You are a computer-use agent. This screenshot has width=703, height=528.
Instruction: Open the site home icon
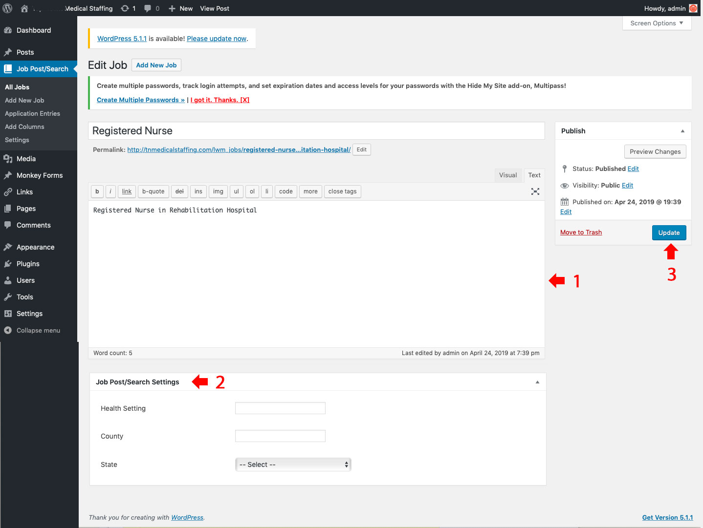pos(24,8)
